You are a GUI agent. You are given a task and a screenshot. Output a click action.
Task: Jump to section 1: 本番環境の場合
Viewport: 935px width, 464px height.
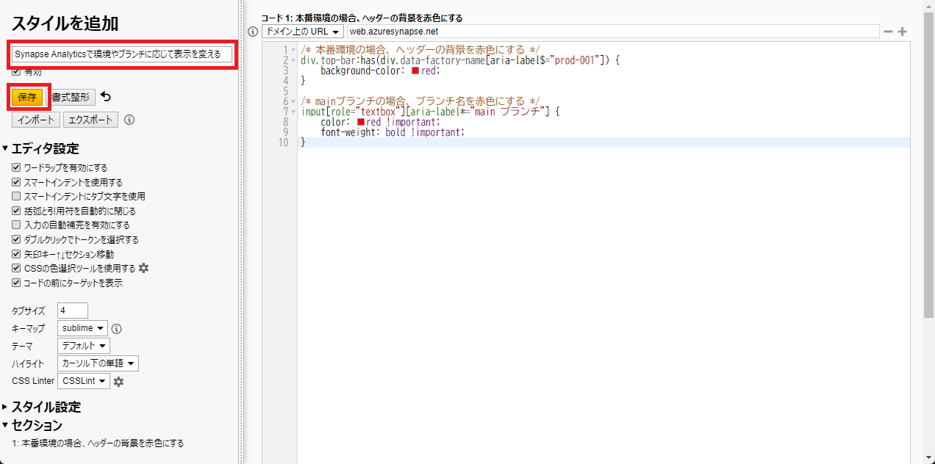click(x=98, y=443)
